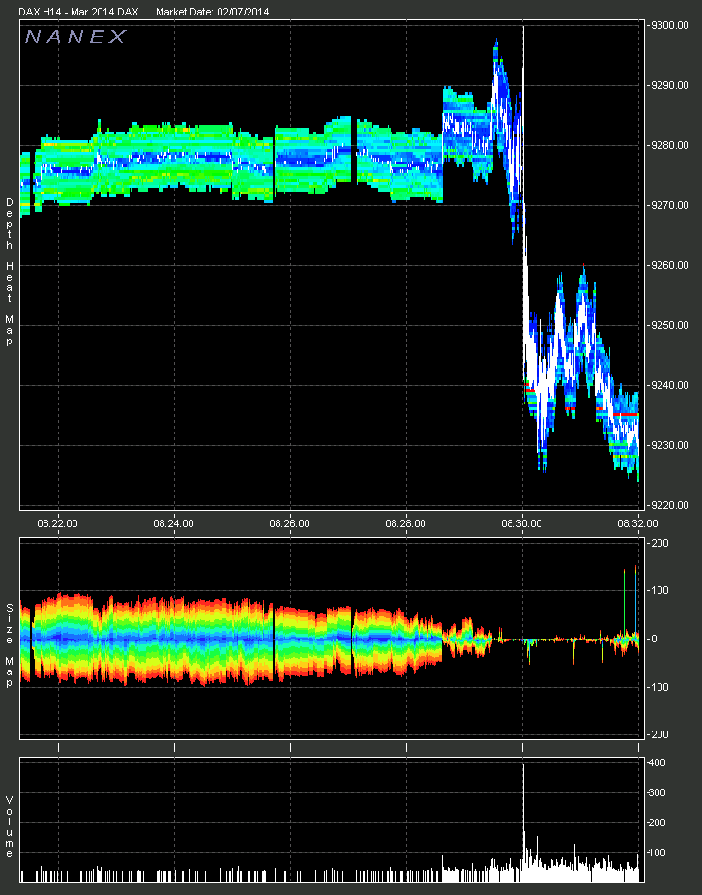The image size is (702, 895).
Task: Click the Size Map -100 axis label
Action: [x=659, y=687]
